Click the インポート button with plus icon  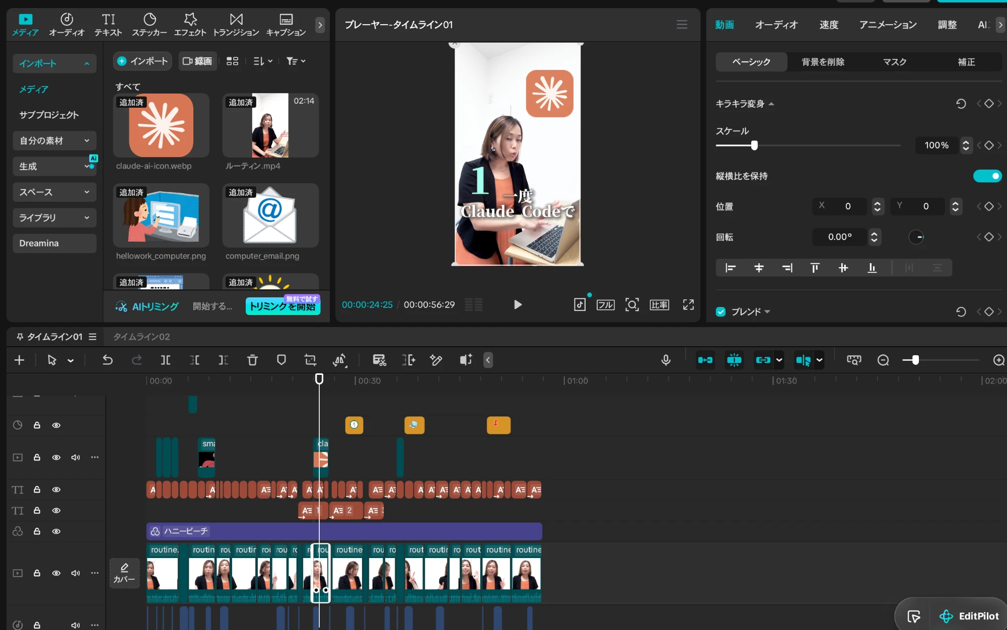[x=142, y=61]
